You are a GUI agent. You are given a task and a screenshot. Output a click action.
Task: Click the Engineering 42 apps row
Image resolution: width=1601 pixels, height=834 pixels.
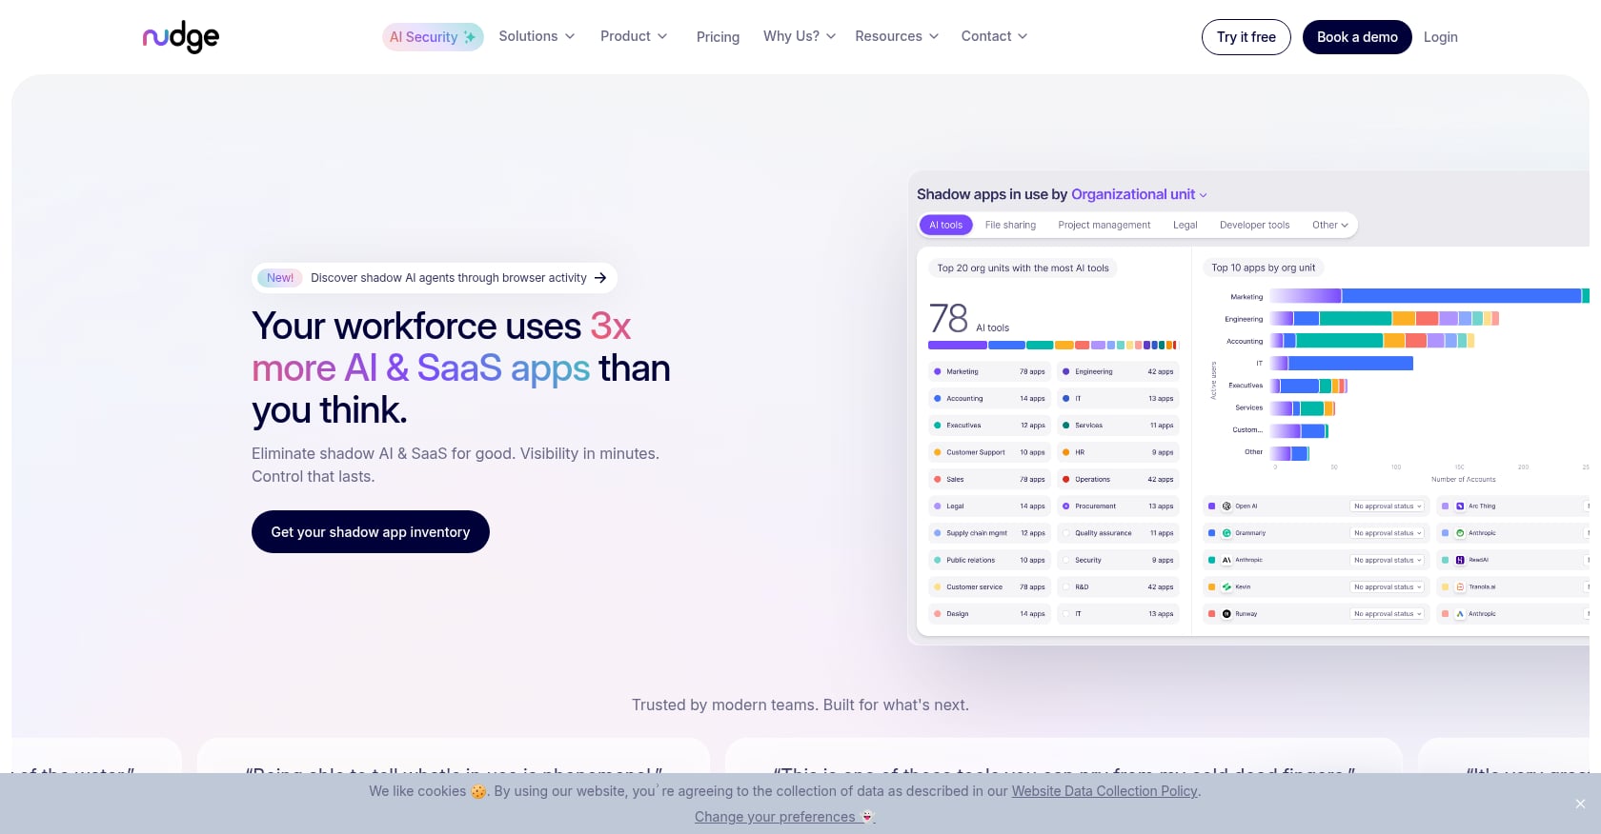pyautogui.click(x=1118, y=372)
